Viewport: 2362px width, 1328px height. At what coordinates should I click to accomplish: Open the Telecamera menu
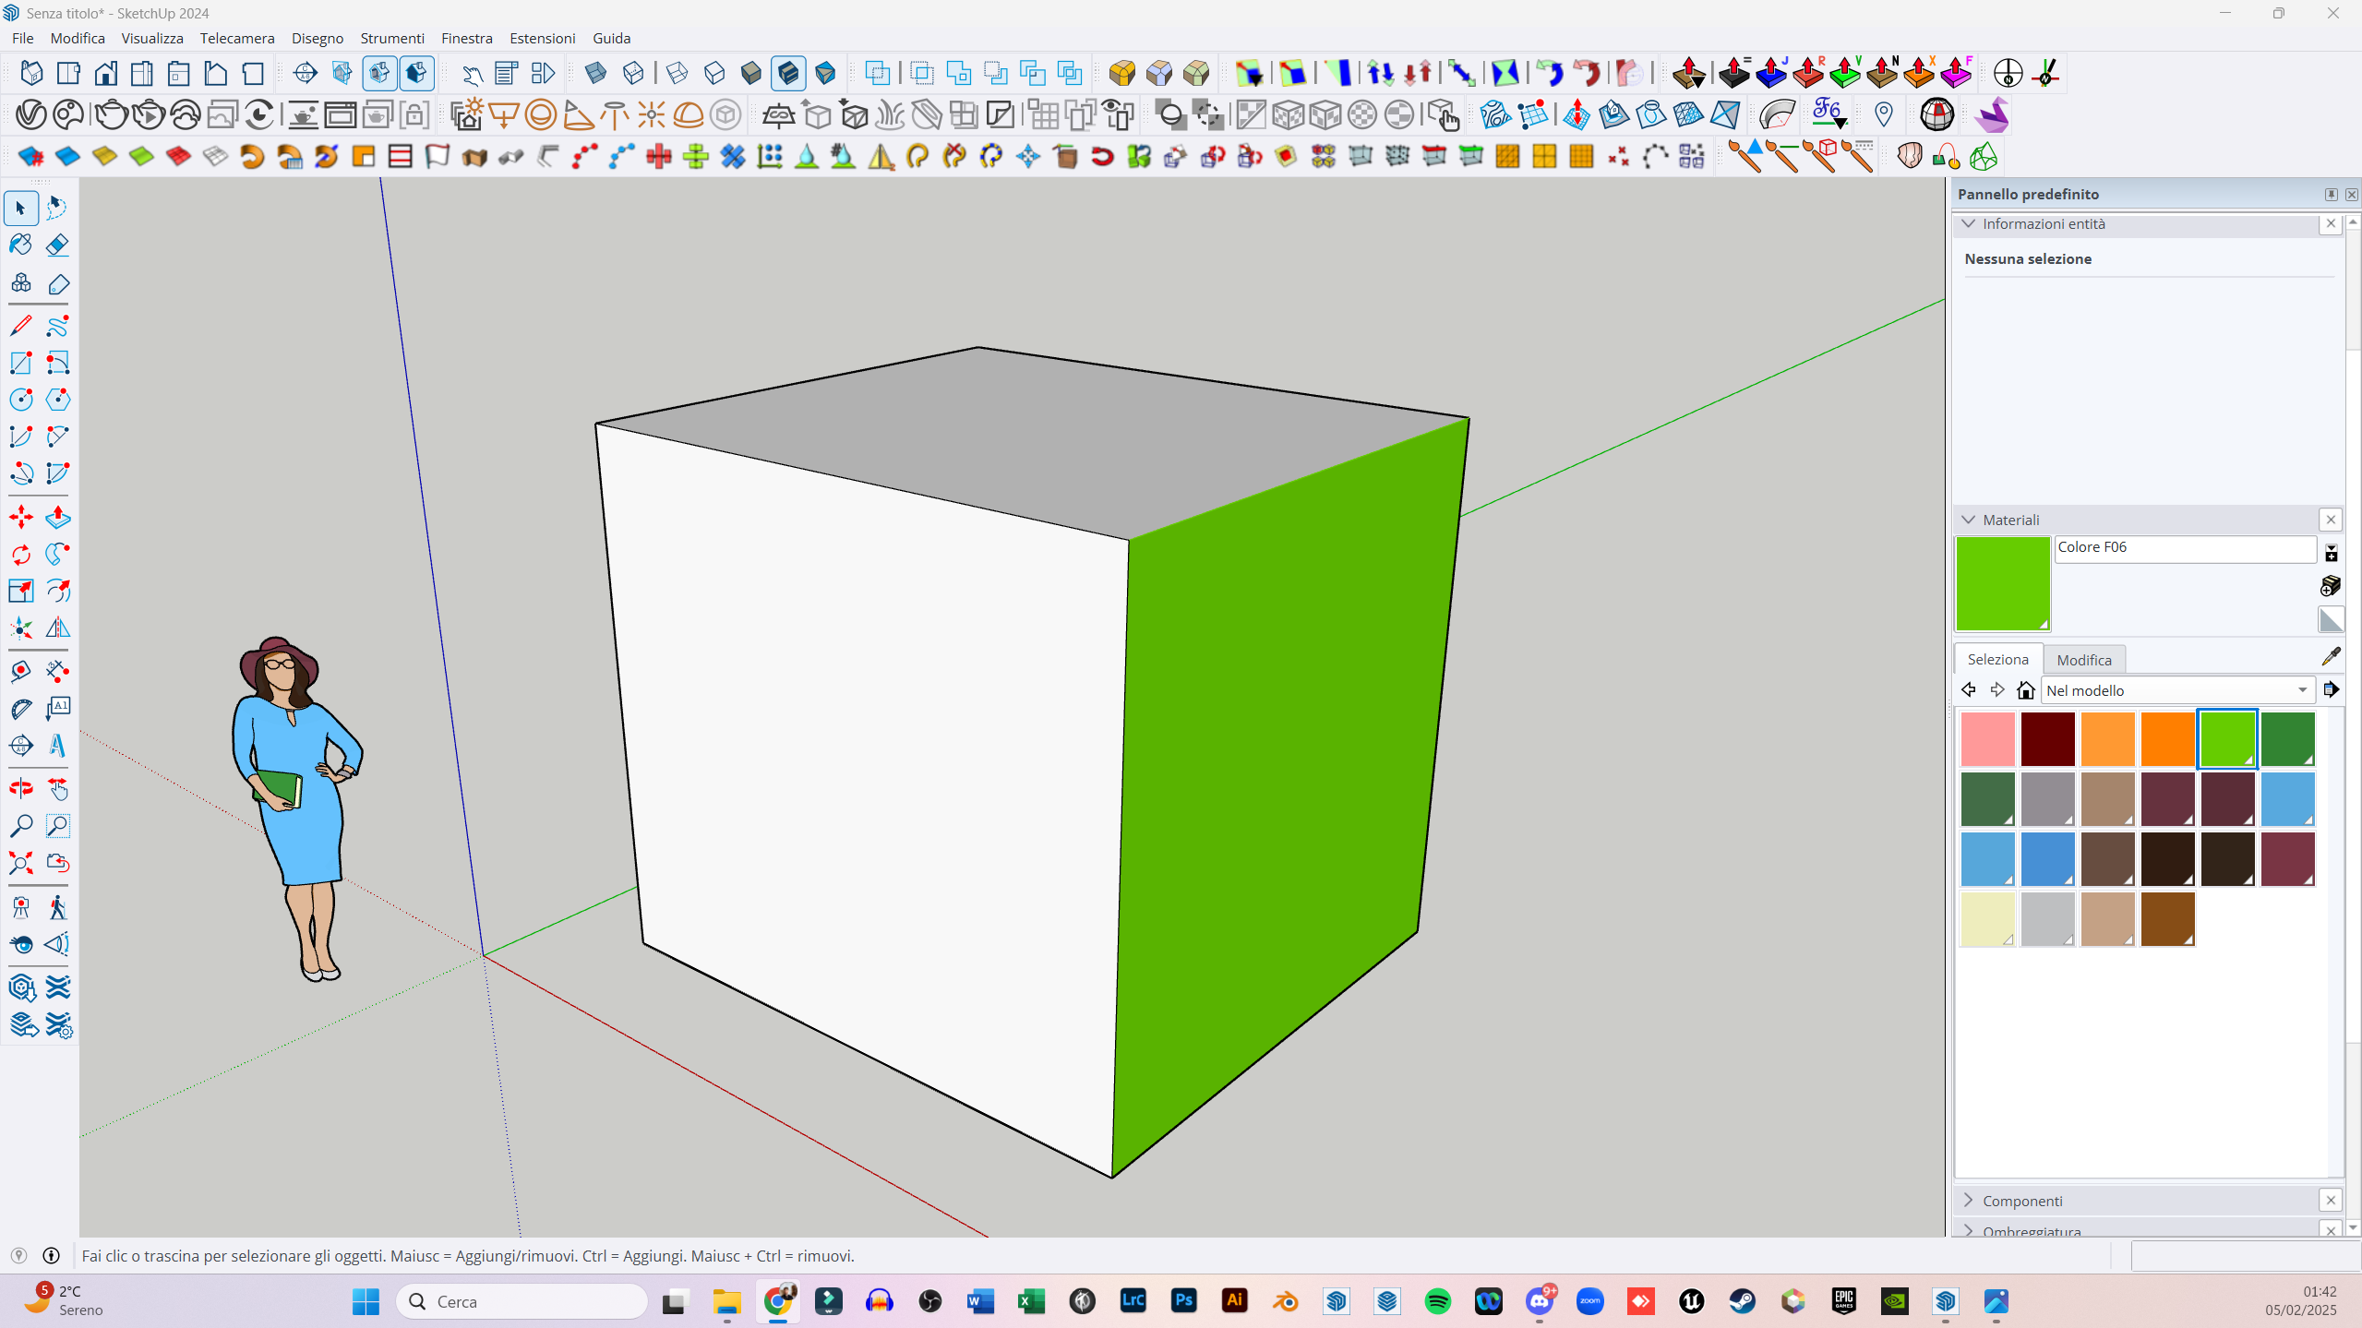point(237,38)
